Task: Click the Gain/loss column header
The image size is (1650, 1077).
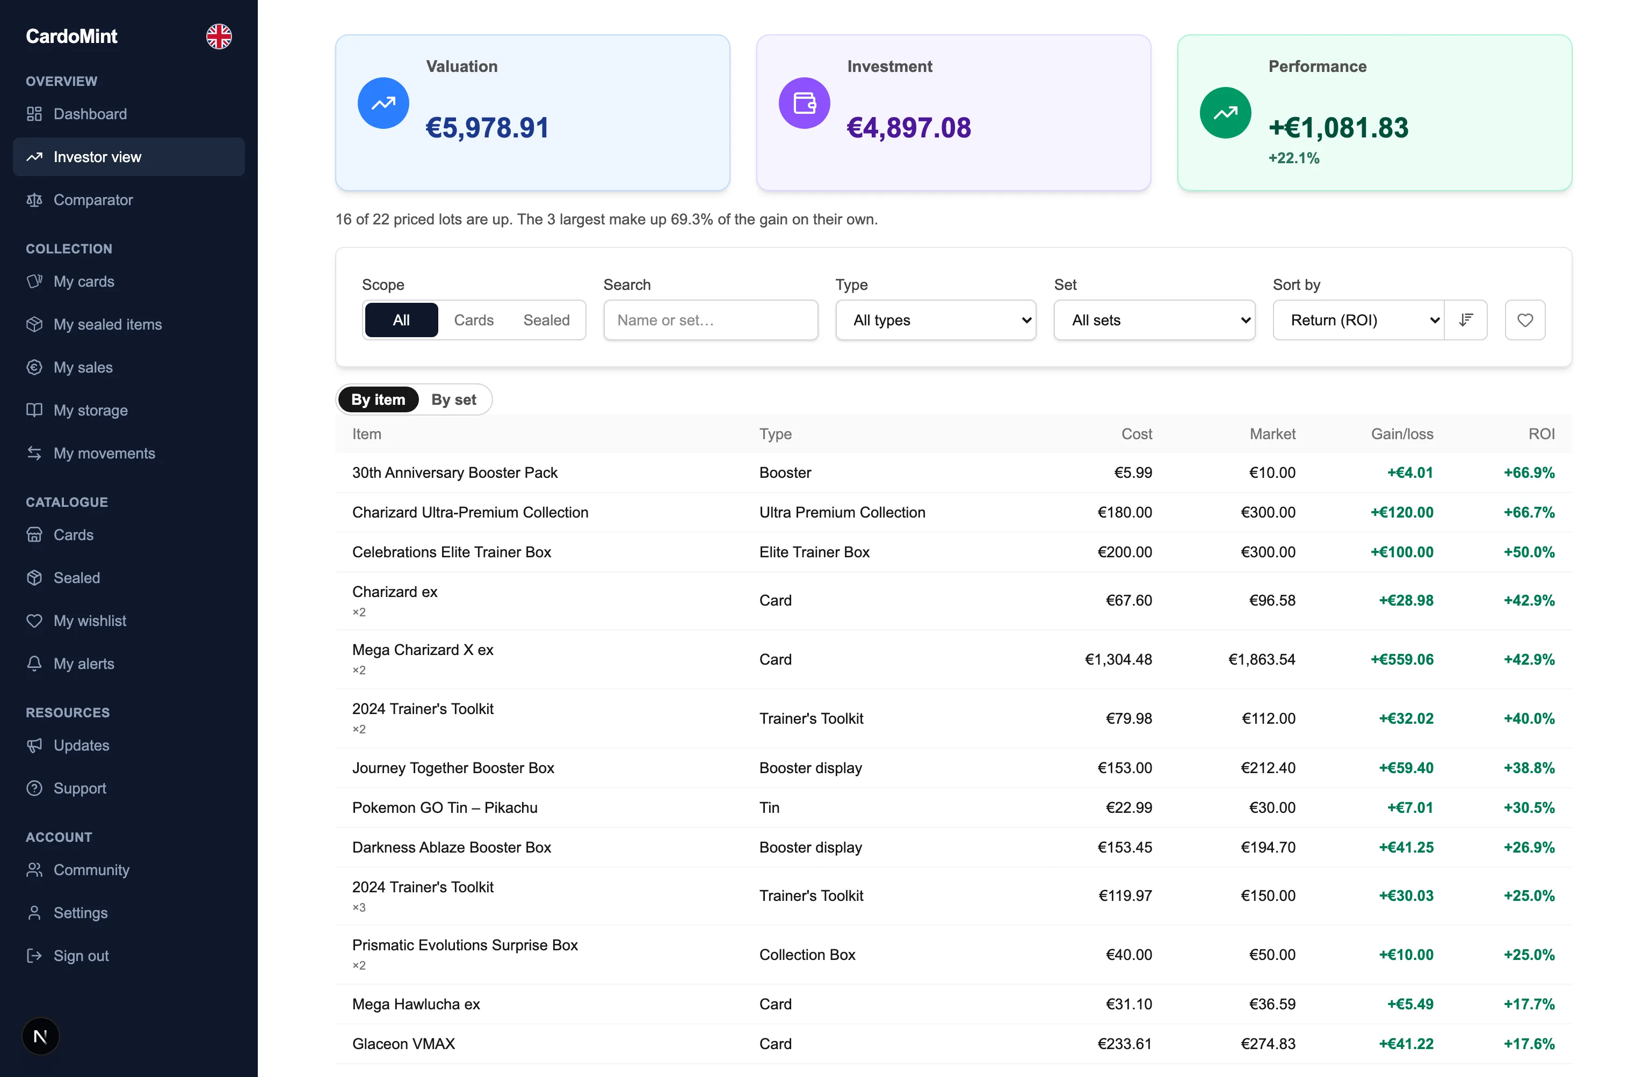Action: coord(1402,434)
